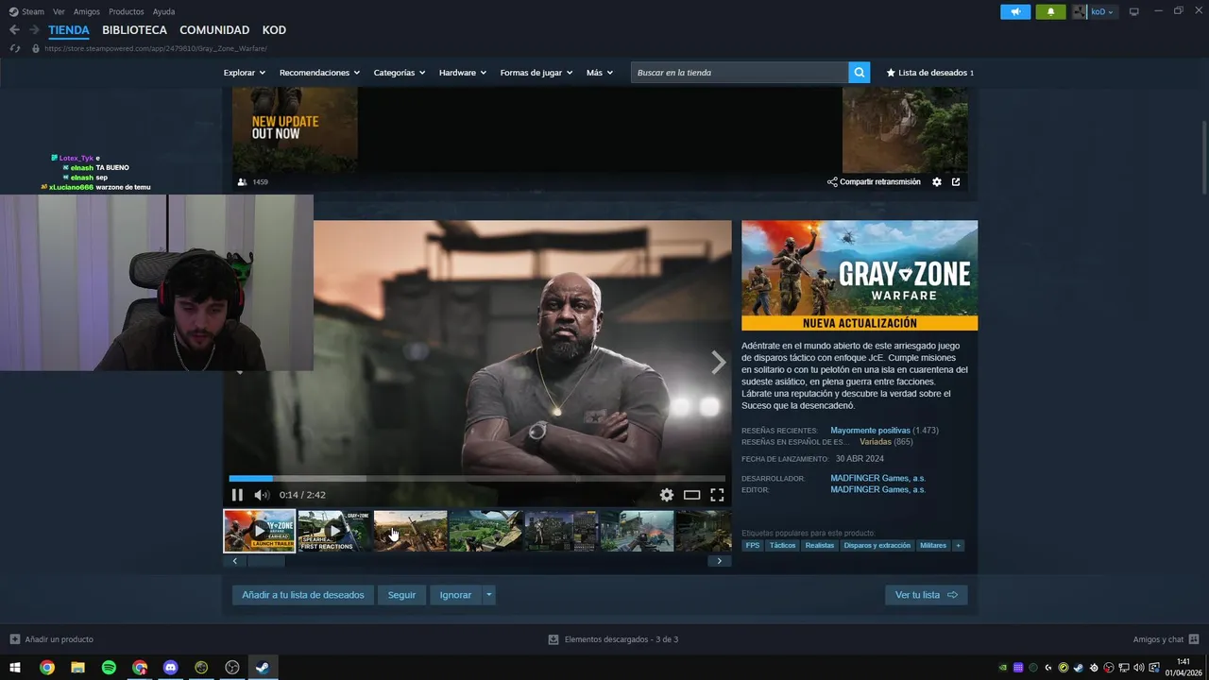
Task: Select the Launch Trailer thumbnail
Action: coord(259,531)
